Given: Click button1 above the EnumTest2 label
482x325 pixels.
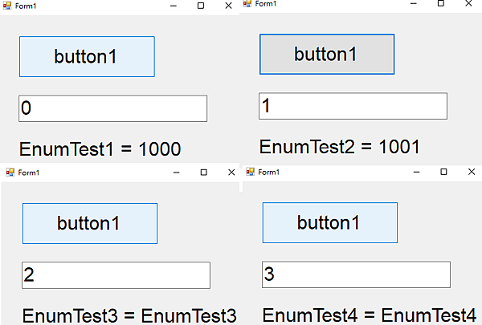Looking at the screenshot, I should click(327, 55).
